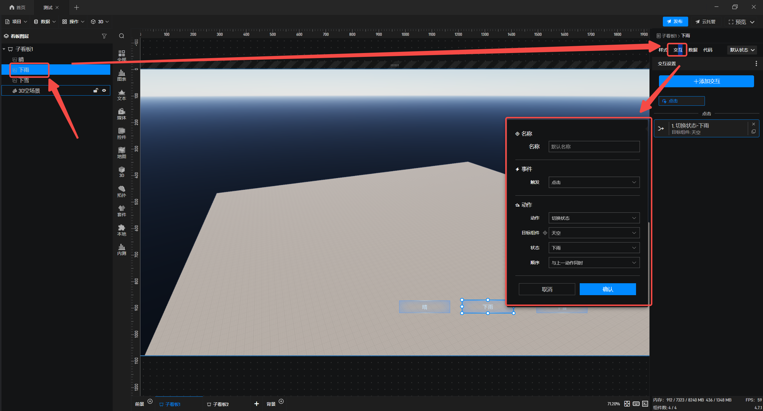Expand the 状态 dropdown showing 下雨

coord(594,248)
